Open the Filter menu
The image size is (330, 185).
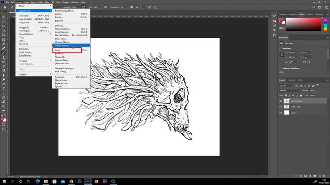pos(47,2)
